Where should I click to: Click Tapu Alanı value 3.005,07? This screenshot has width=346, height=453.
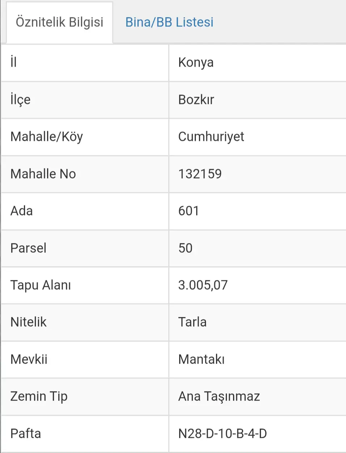(203, 285)
